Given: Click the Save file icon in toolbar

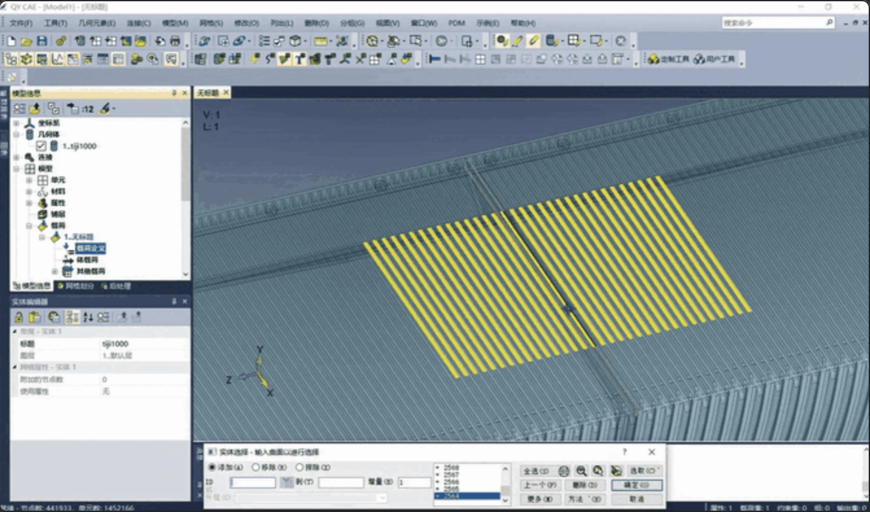Looking at the screenshot, I should click(41, 41).
